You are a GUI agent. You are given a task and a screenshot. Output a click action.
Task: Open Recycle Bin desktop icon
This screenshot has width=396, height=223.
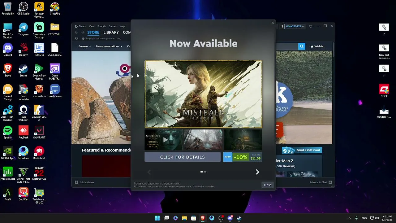click(x=8, y=9)
